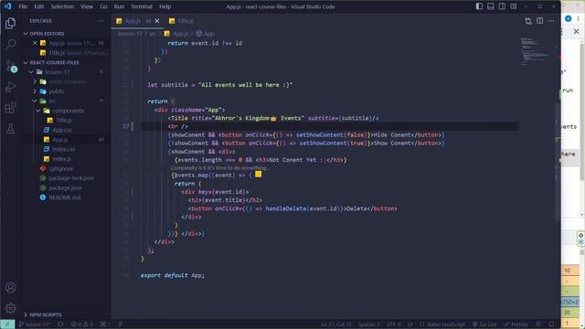Click the code minimap overview
This screenshot has width=585, height=329.
pos(535,51)
